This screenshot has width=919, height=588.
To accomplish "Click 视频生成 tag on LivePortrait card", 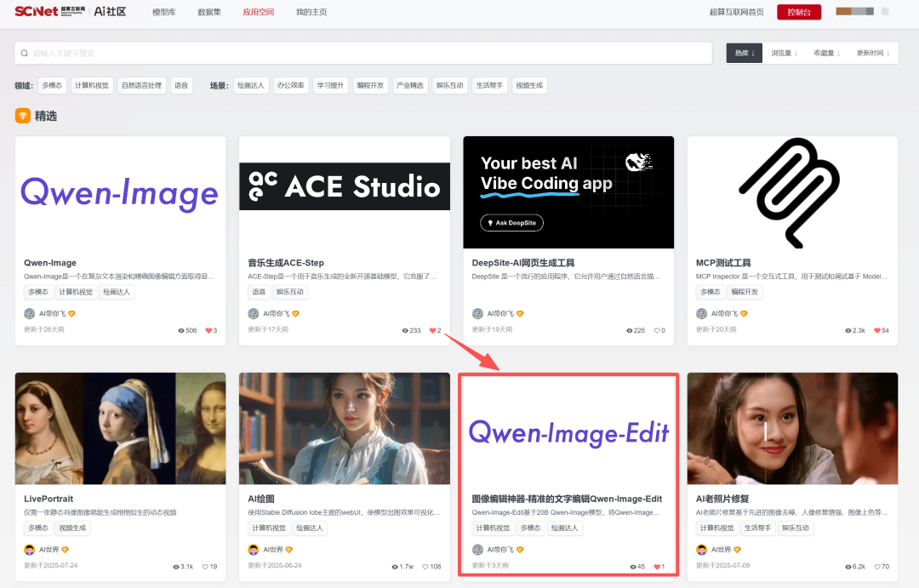I will [72, 528].
